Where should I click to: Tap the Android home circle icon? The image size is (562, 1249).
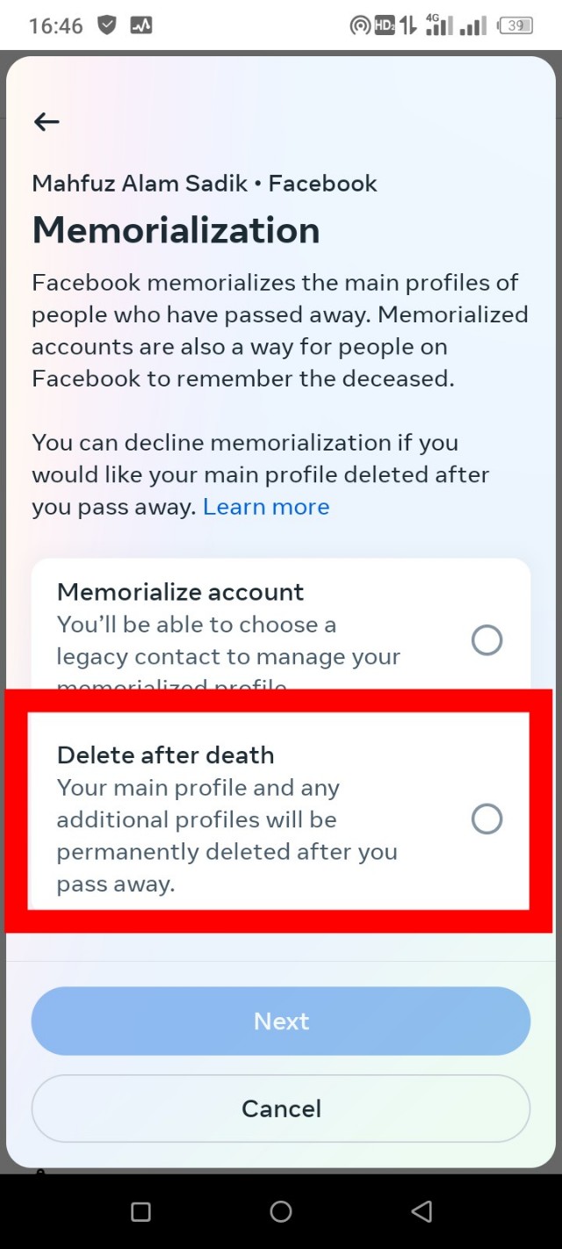tap(281, 1212)
